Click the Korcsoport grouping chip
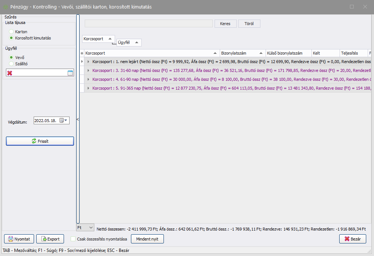 [98, 39]
